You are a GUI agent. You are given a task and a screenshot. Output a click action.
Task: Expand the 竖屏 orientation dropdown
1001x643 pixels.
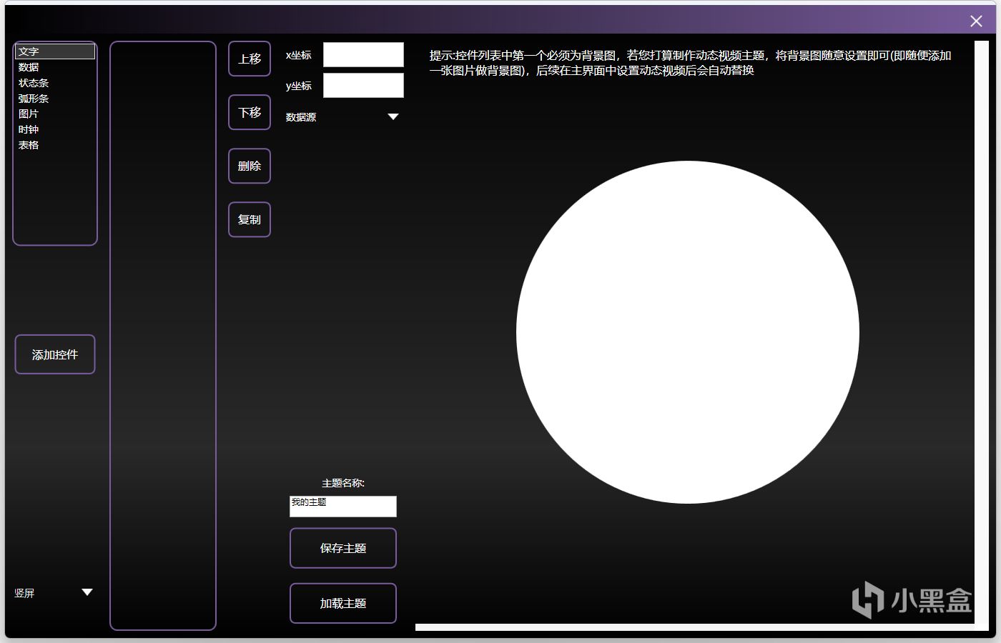pyautogui.click(x=87, y=592)
